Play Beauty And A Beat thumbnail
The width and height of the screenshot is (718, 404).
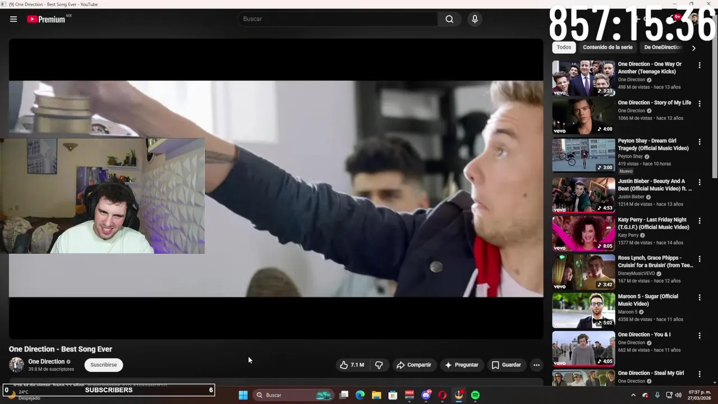click(x=583, y=195)
